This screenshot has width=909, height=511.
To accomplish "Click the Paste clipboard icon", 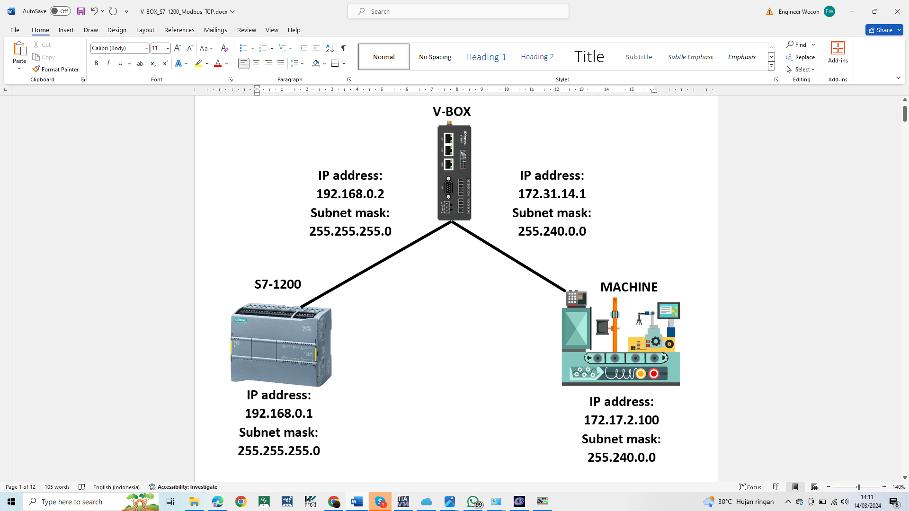I will [x=19, y=49].
